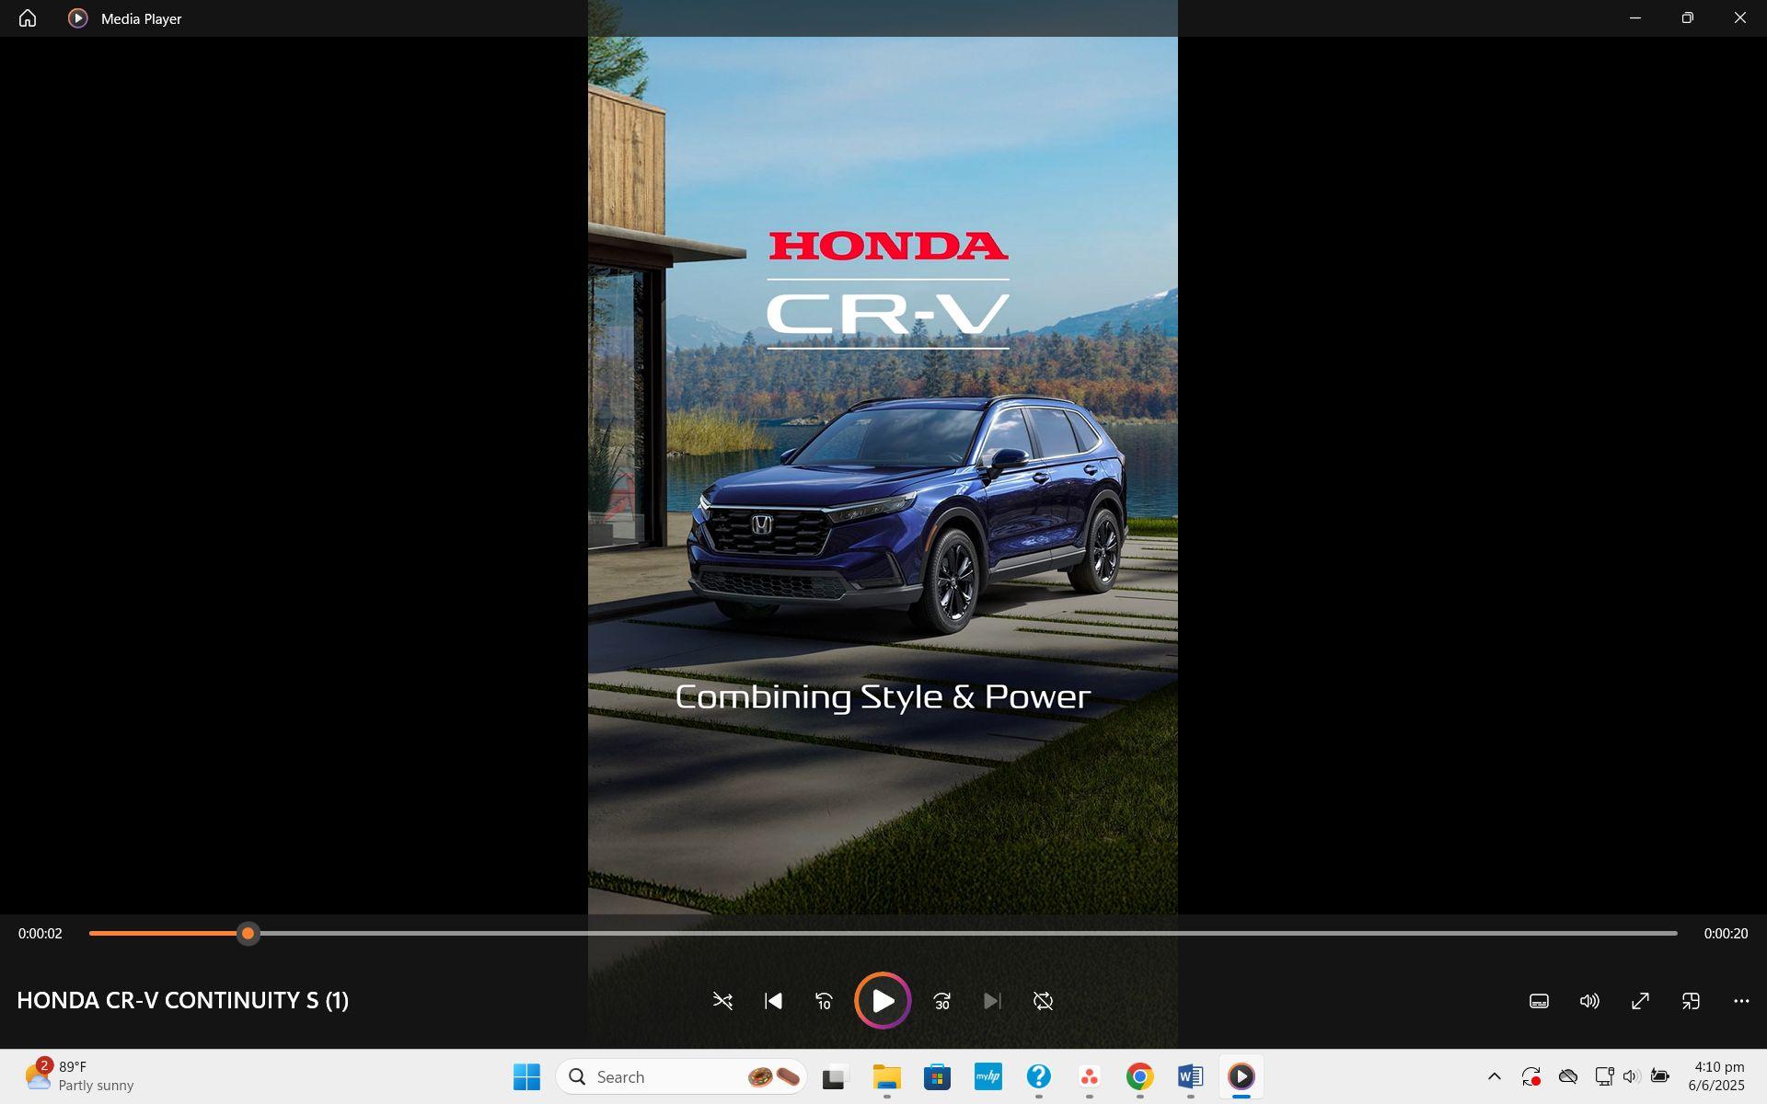Click the video title HONDA CR-V CONTINUITY S
Screen dimensions: 1767x1104
(182, 1001)
